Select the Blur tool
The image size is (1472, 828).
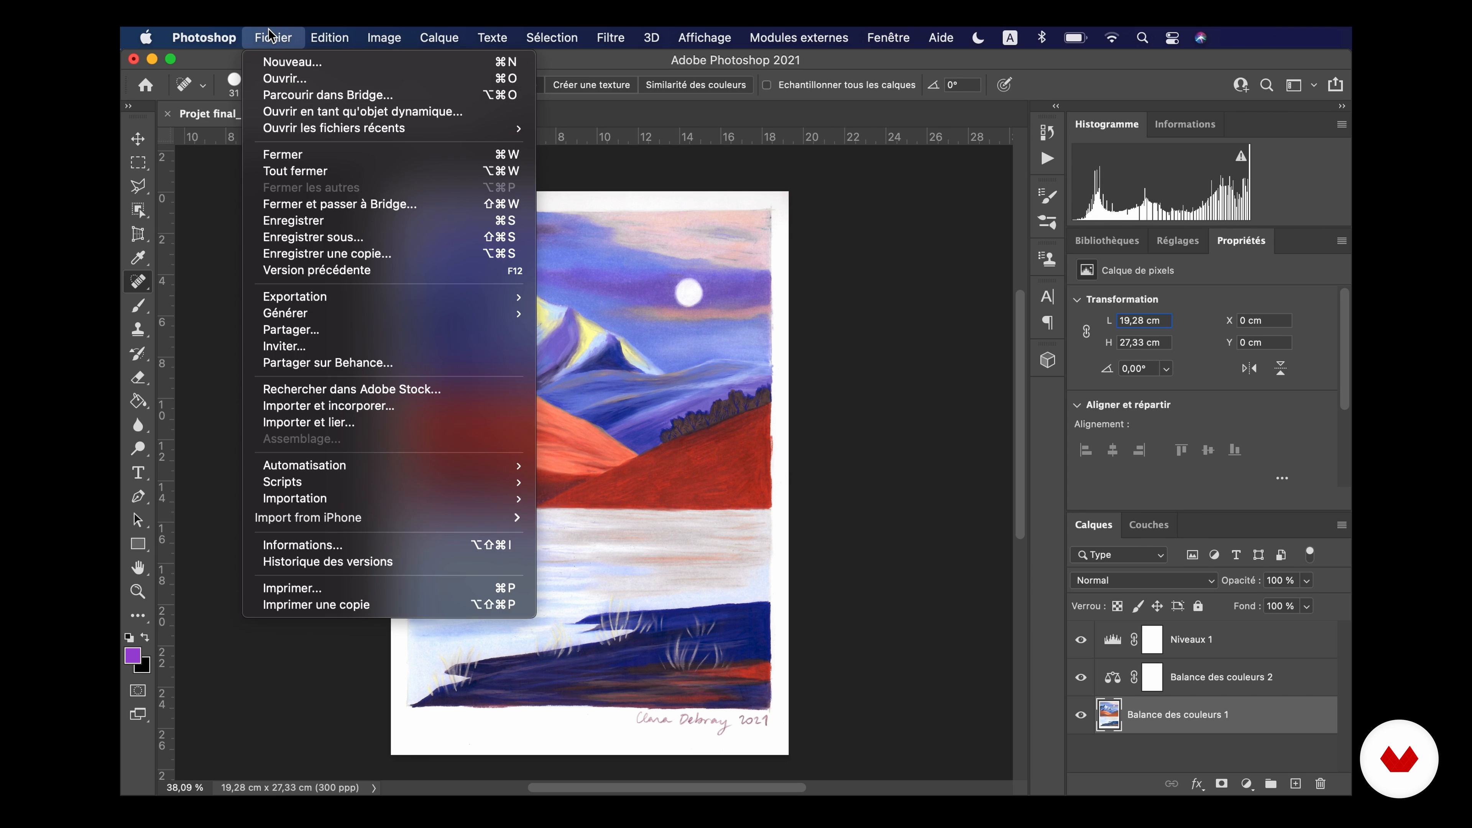138,425
